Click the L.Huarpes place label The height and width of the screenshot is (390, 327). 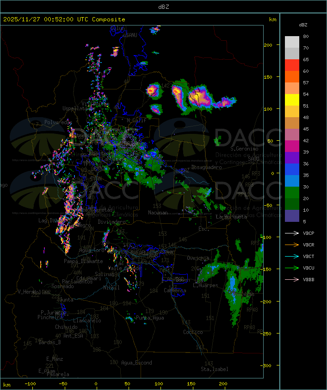tap(205, 285)
